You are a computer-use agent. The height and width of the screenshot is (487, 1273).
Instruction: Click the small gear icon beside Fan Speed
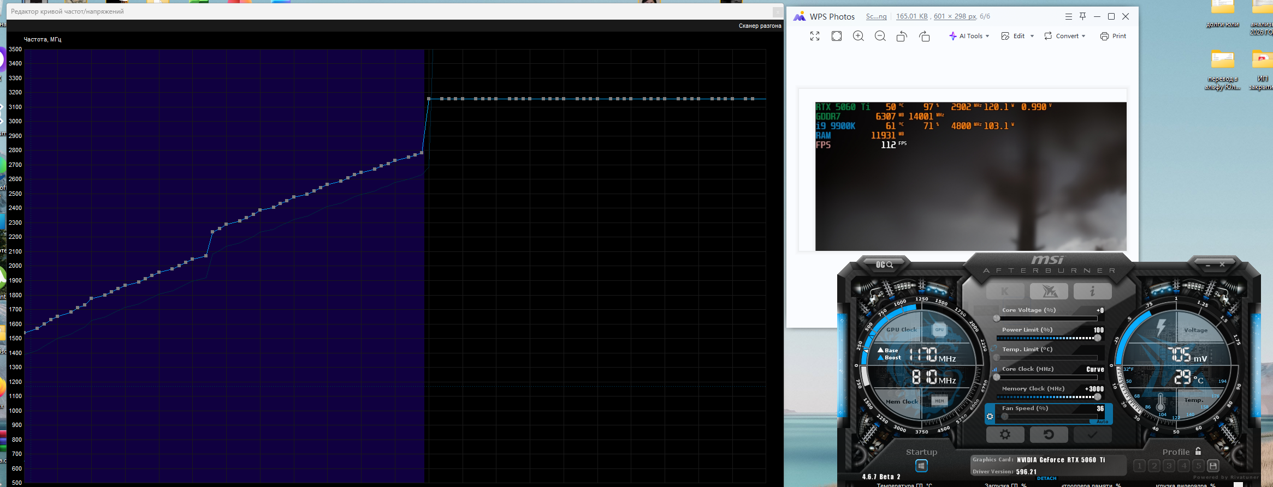[990, 417]
